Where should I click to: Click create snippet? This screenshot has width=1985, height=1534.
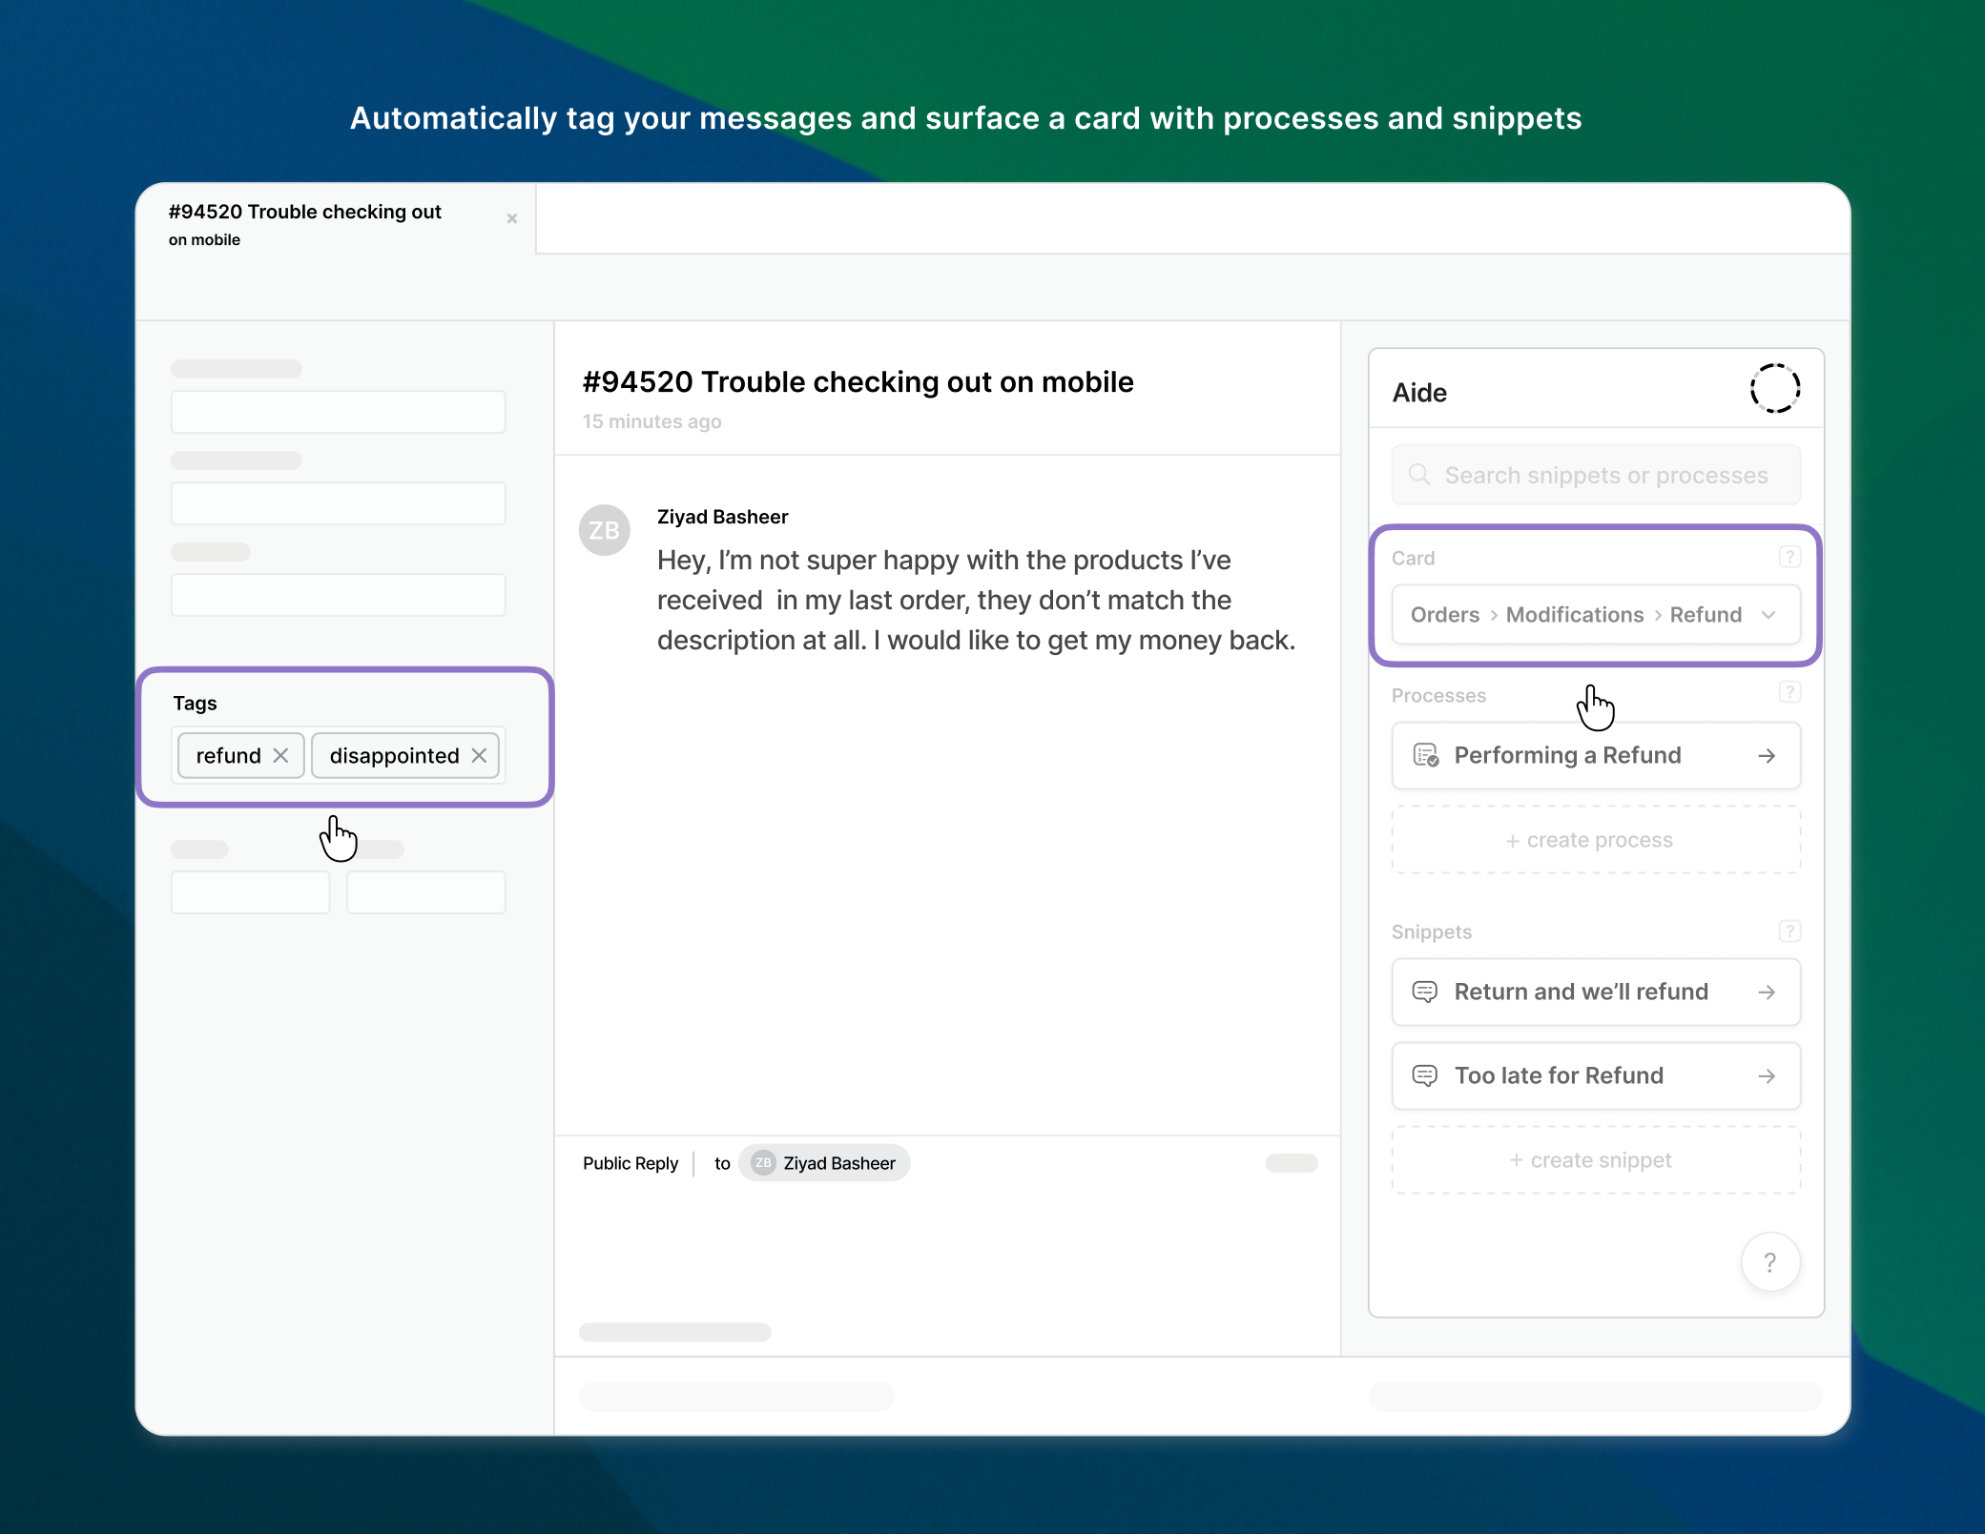1595,1160
